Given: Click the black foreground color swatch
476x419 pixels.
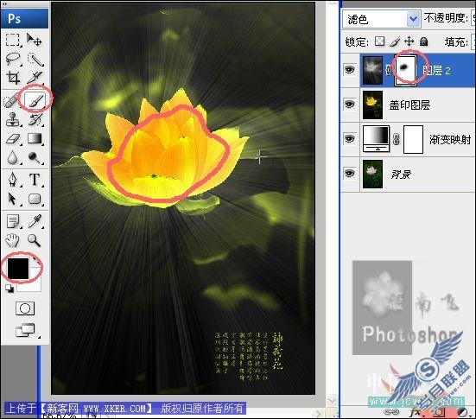Looking at the screenshot, I should click(18, 268).
